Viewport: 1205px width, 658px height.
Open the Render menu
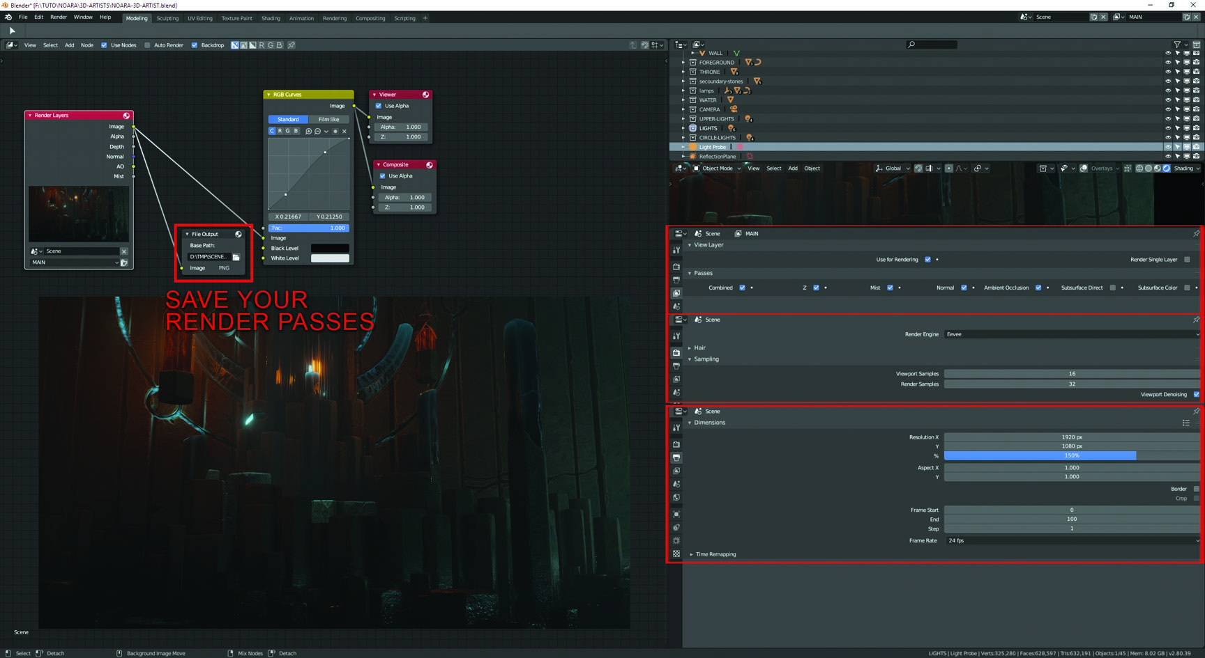tap(59, 17)
